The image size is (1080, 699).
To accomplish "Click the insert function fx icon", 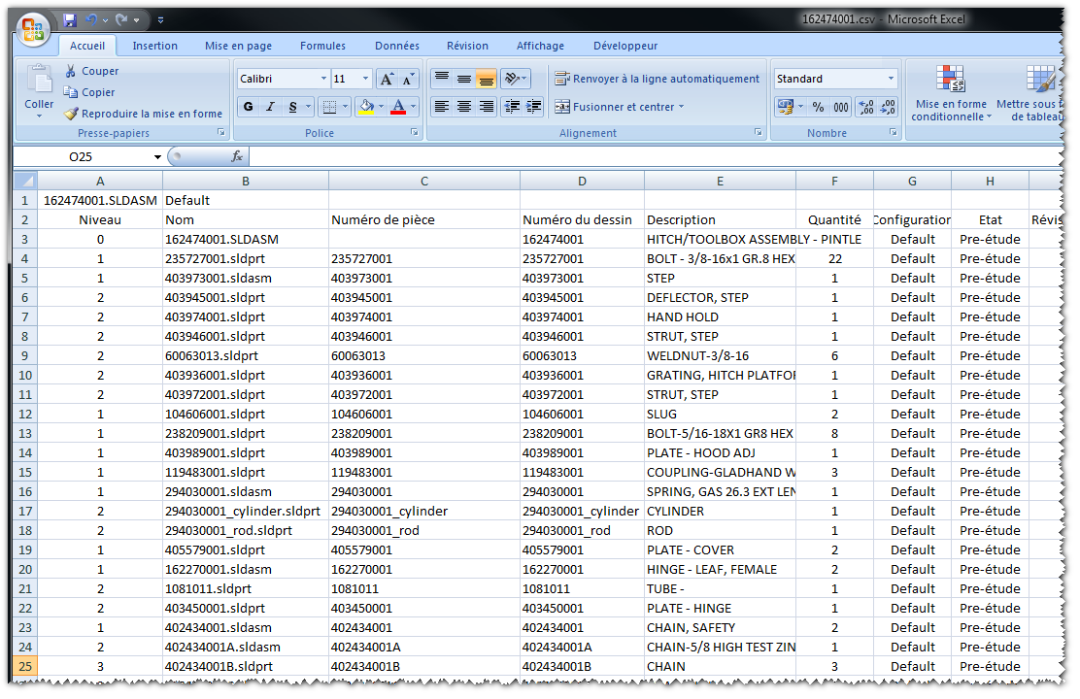I will (237, 156).
